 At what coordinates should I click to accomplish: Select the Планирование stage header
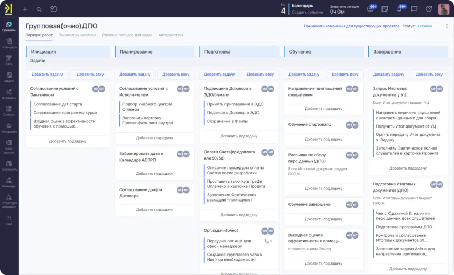[154, 52]
